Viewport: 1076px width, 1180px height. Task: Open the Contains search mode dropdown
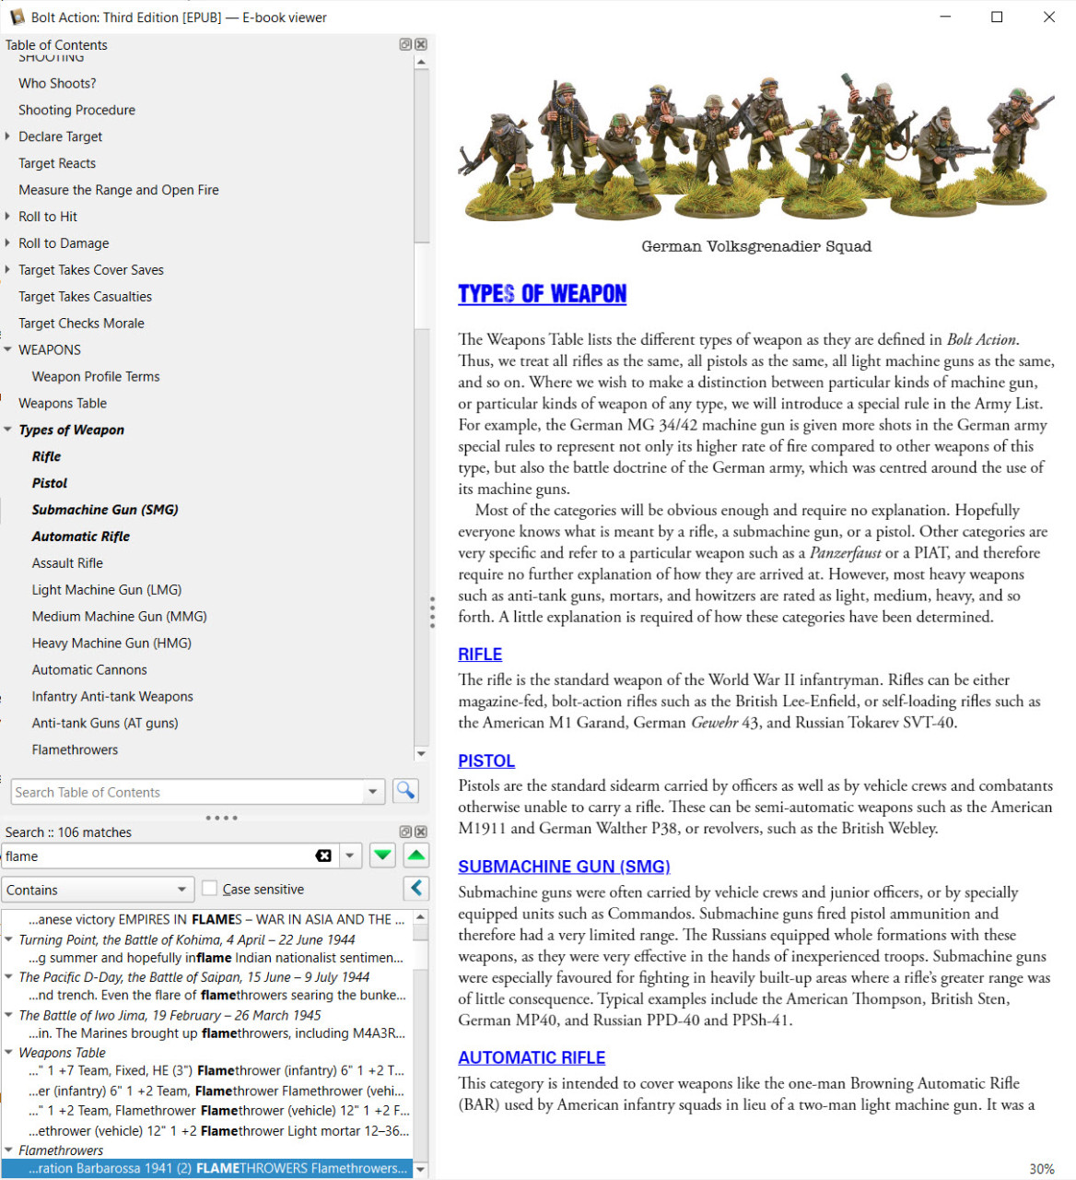pyautogui.click(x=98, y=890)
